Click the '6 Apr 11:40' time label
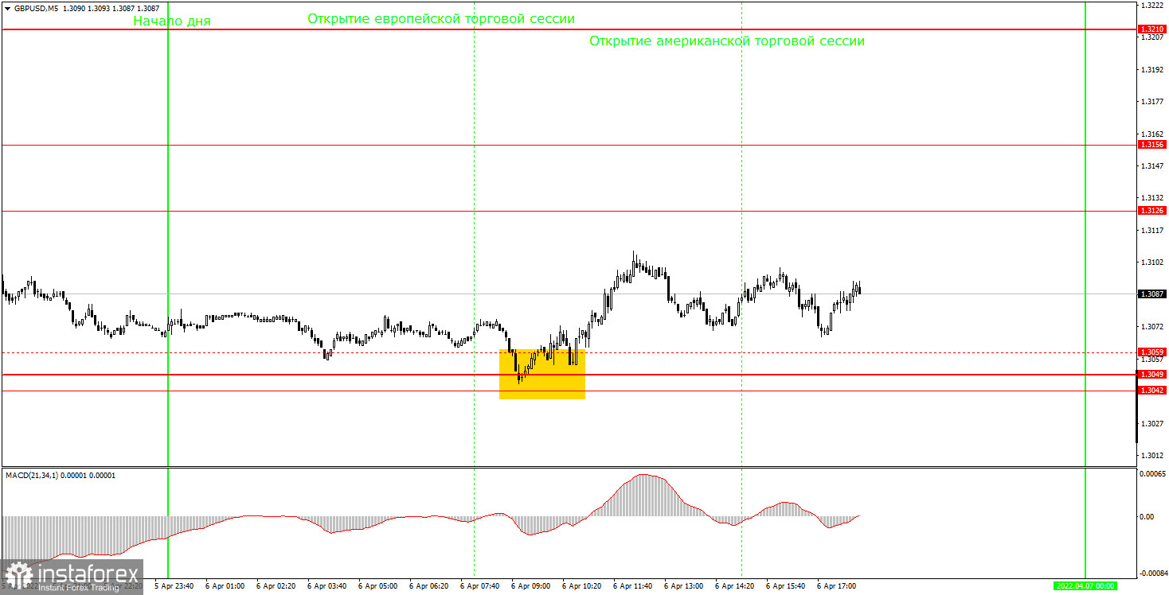 [x=632, y=585]
